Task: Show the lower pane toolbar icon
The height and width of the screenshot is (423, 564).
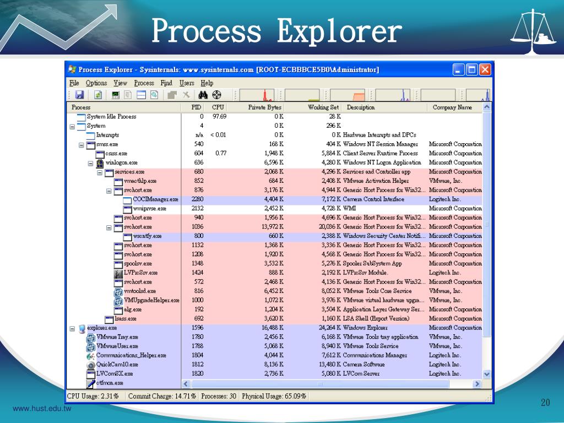Action: 141,95
